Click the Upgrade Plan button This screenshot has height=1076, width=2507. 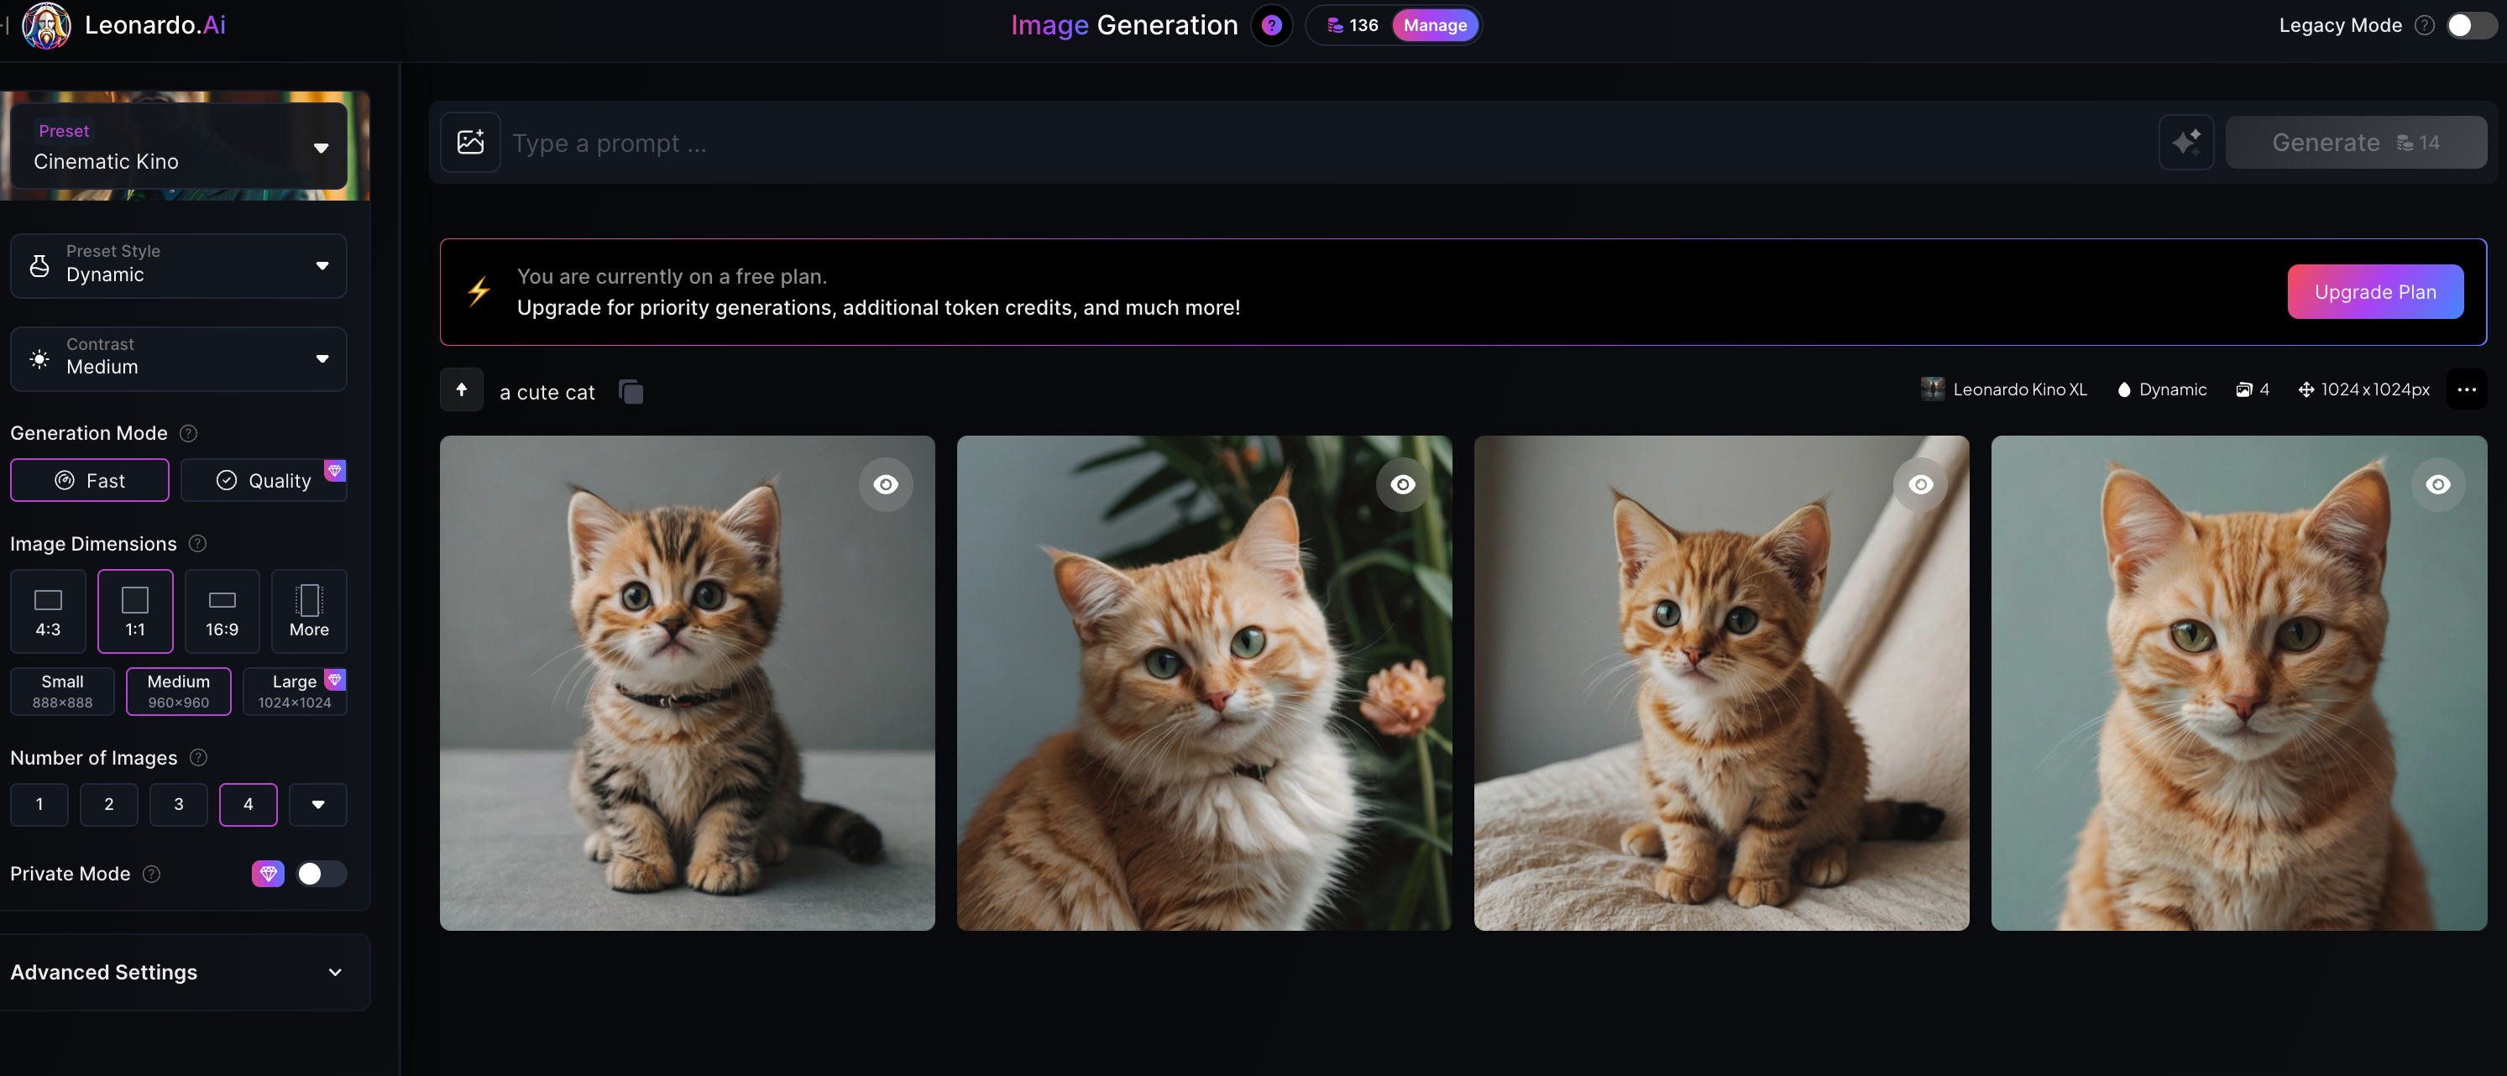(2374, 291)
